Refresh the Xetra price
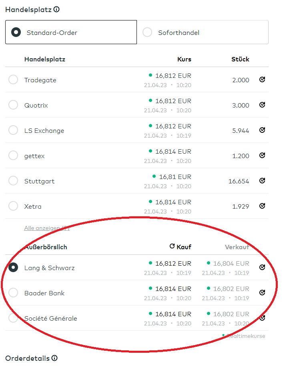The image size is (289, 366). (x=262, y=206)
